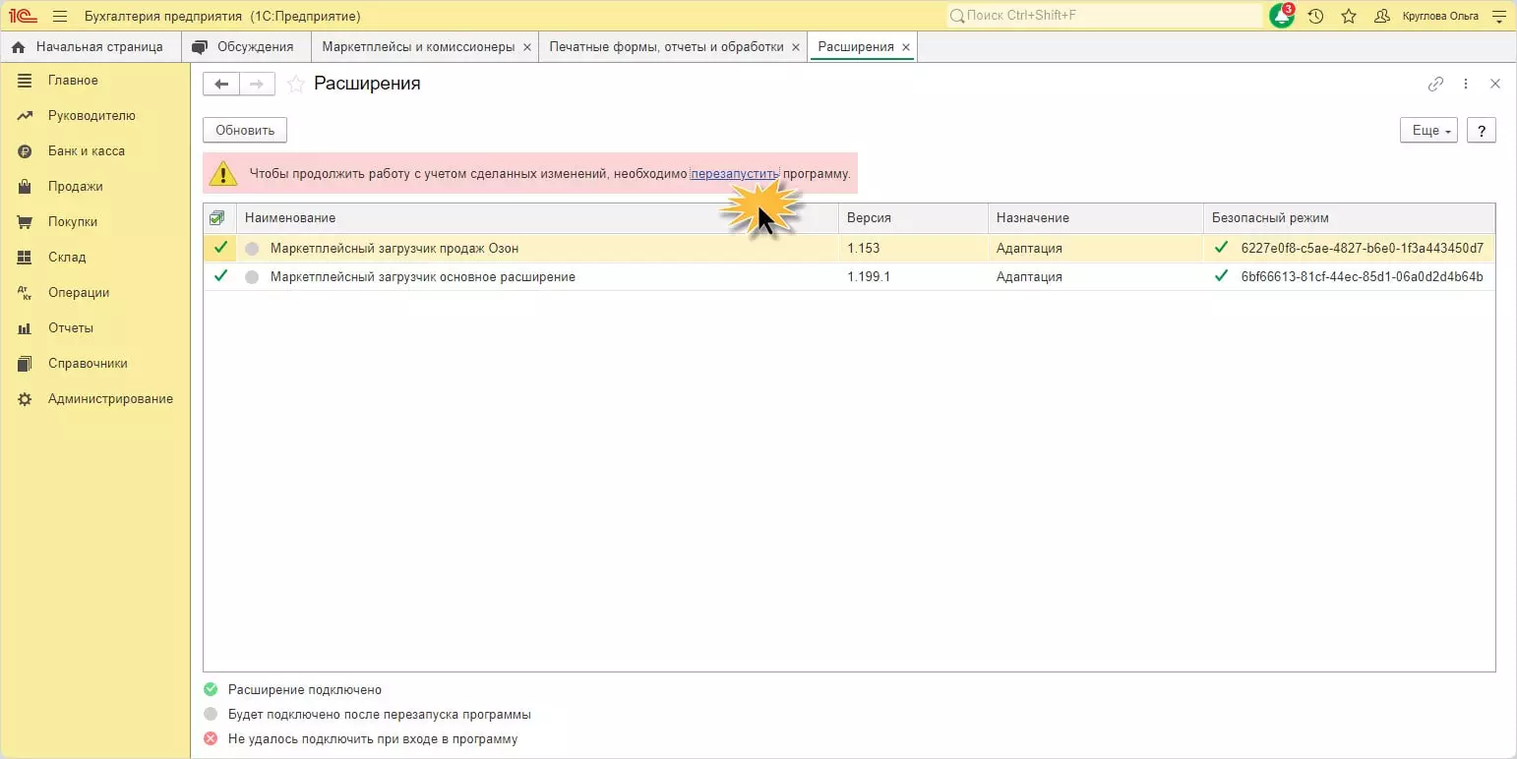This screenshot has width=1517, height=759.
Task: Click the Обновить button
Action: (x=245, y=130)
